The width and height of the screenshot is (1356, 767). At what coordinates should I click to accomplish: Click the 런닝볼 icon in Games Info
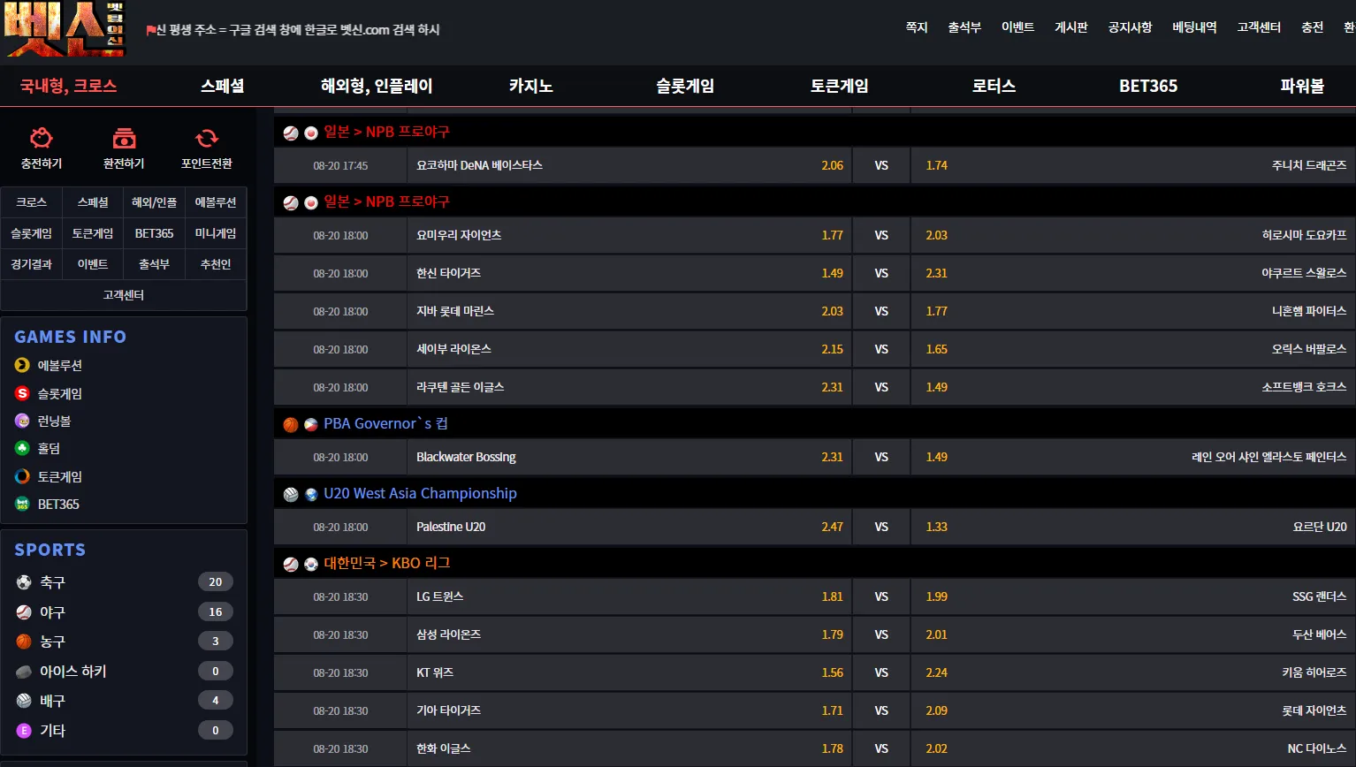[x=23, y=421]
